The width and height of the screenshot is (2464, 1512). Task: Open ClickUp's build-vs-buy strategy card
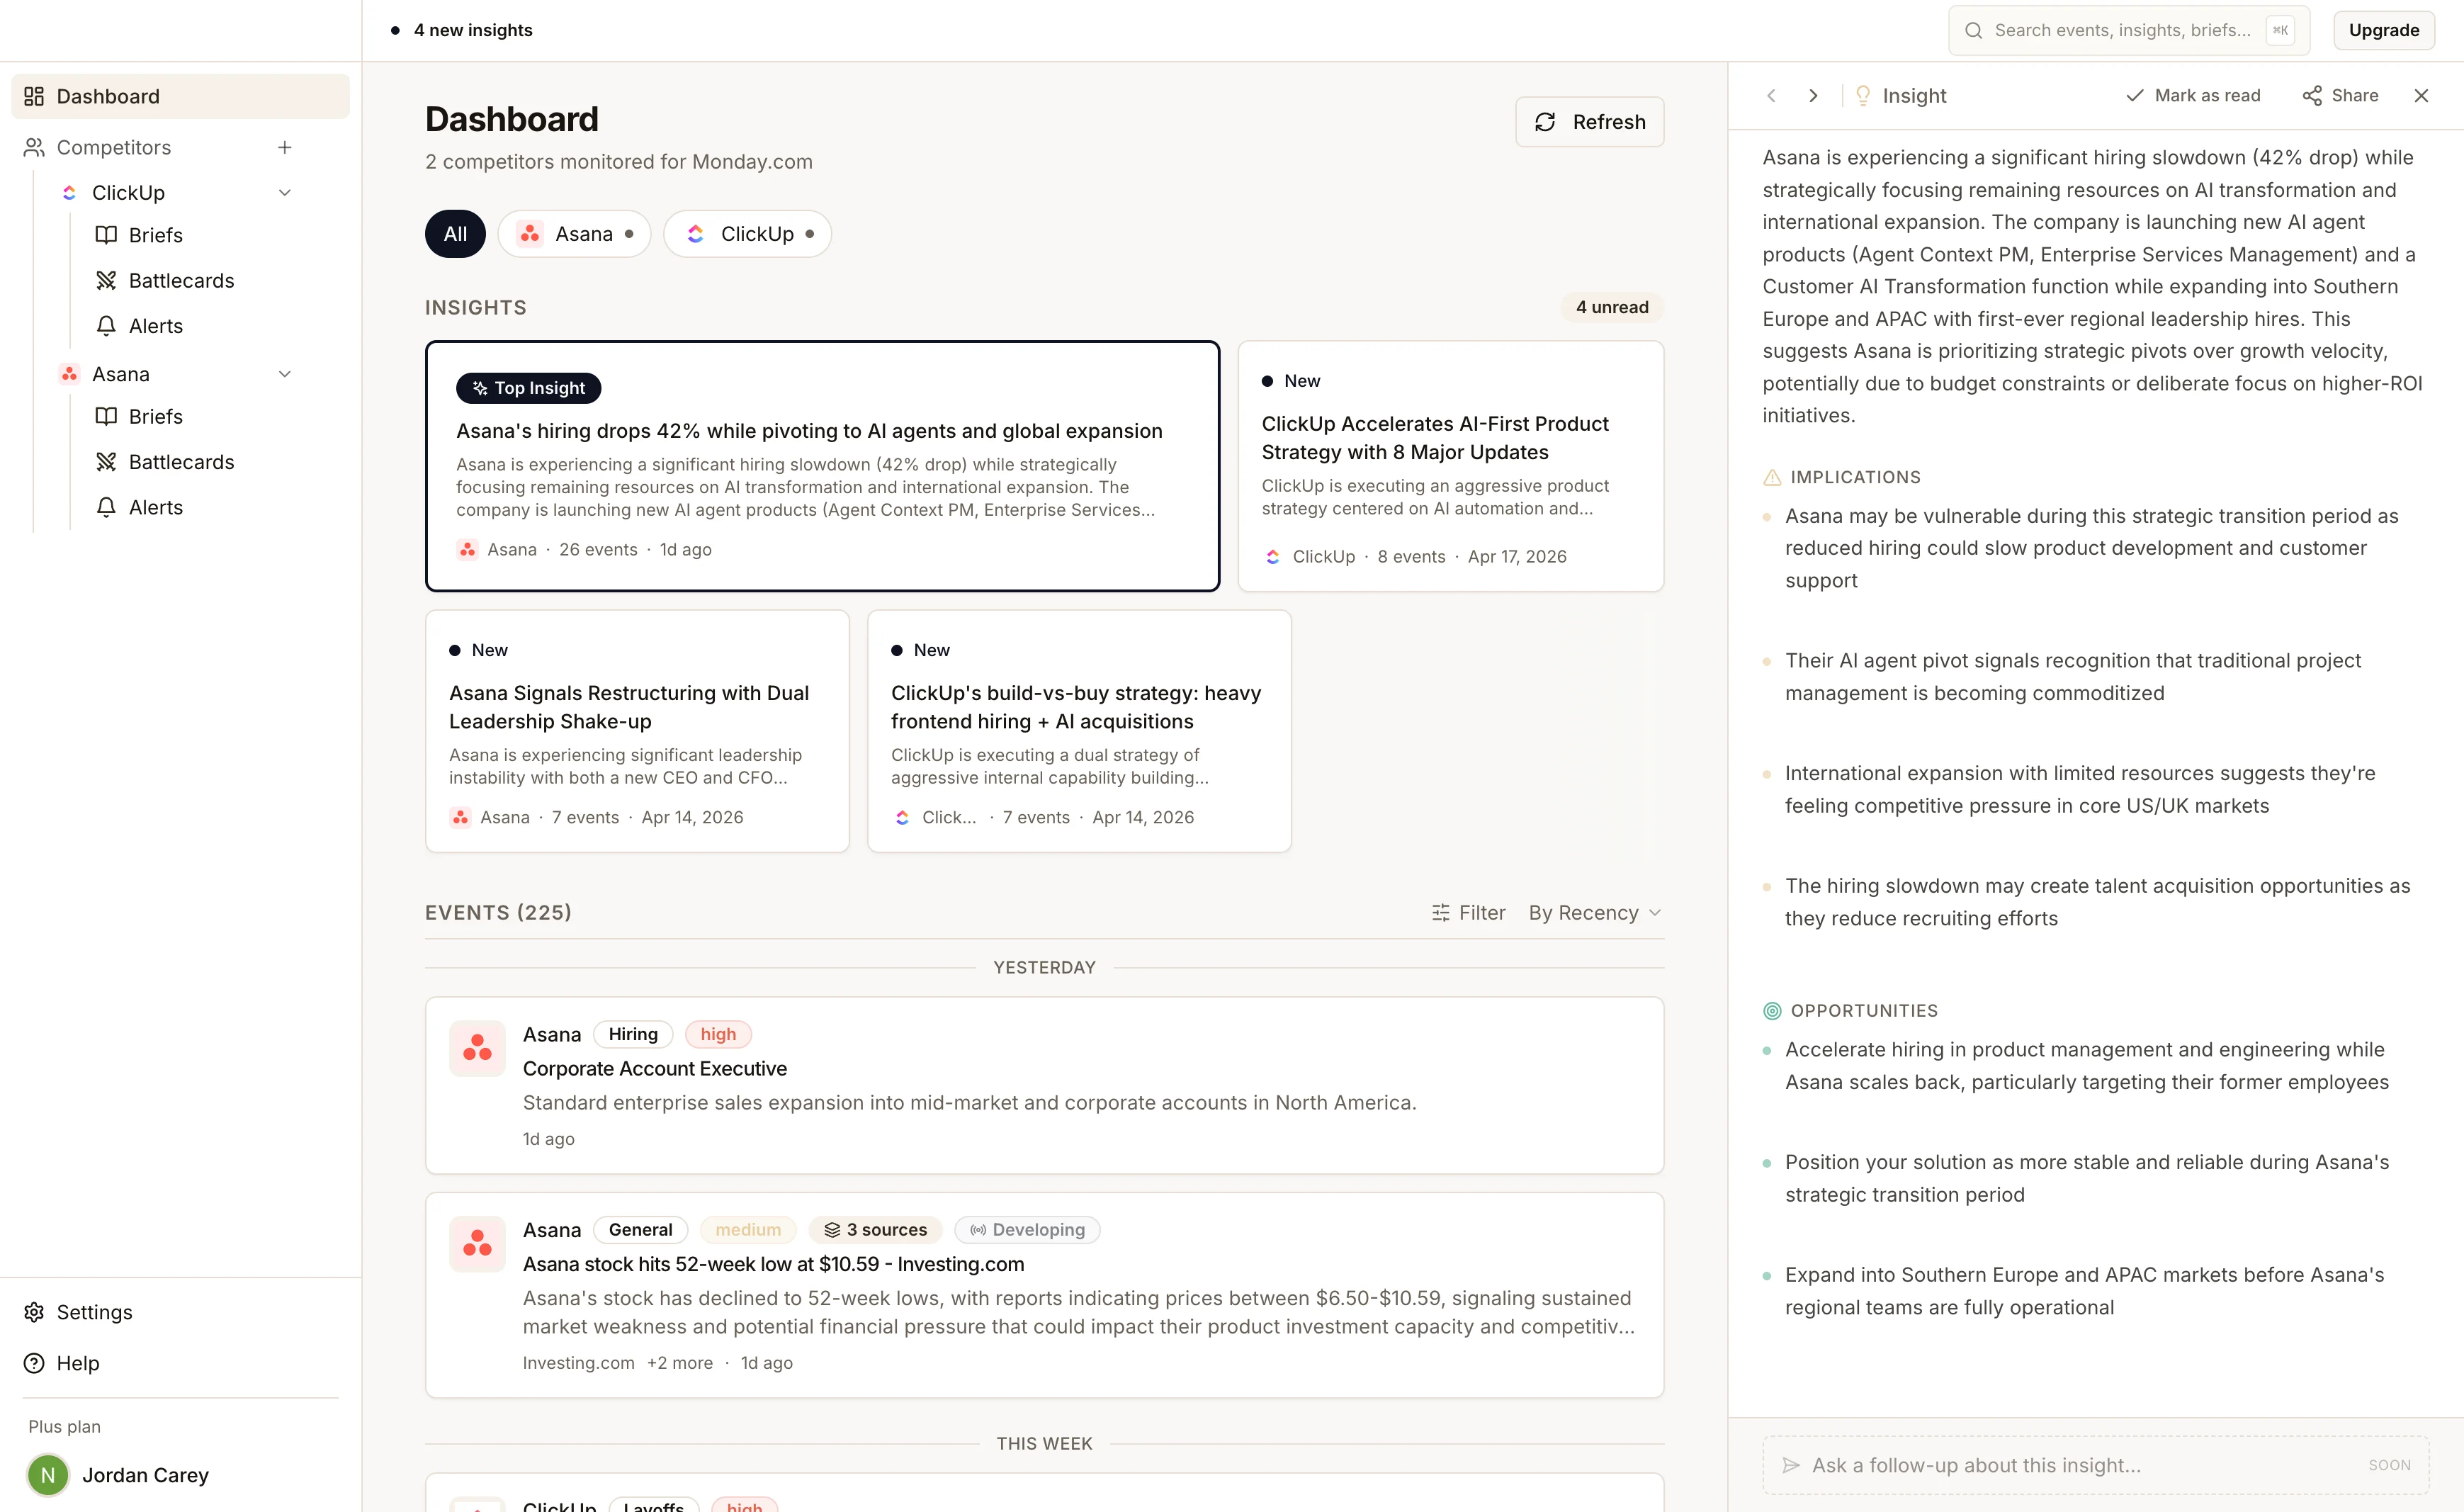point(1079,731)
